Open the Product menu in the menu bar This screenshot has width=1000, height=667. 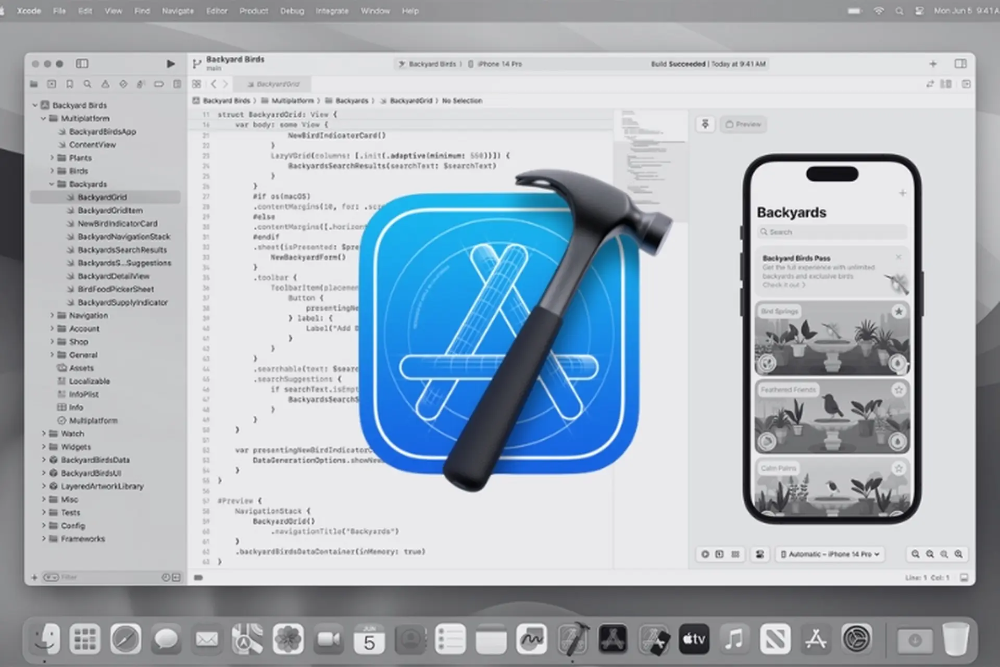(254, 10)
